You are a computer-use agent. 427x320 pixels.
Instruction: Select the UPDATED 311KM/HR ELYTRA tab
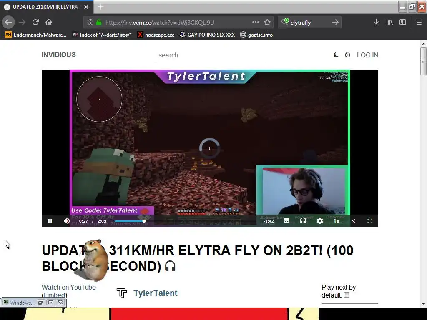47,7
